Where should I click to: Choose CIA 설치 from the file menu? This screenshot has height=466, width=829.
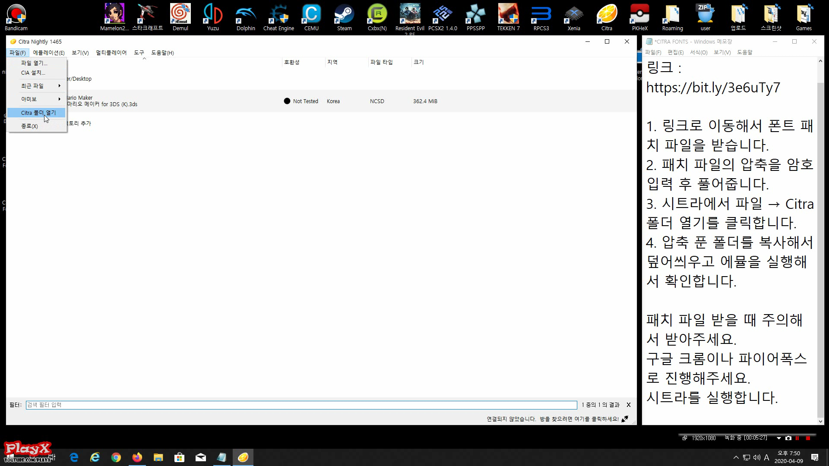pos(33,73)
